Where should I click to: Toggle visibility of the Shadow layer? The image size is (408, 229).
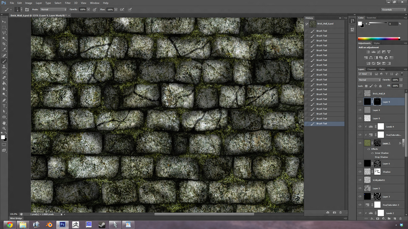[x=360, y=172]
